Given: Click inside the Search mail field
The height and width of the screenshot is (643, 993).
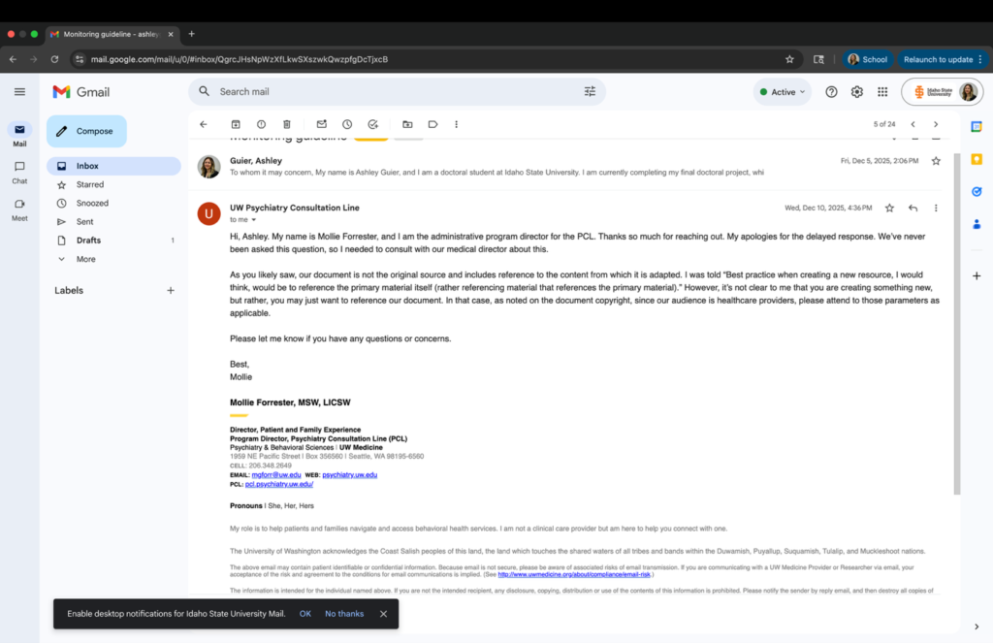Looking at the screenshot, I should pyautogui.click(x=388, y=92).
